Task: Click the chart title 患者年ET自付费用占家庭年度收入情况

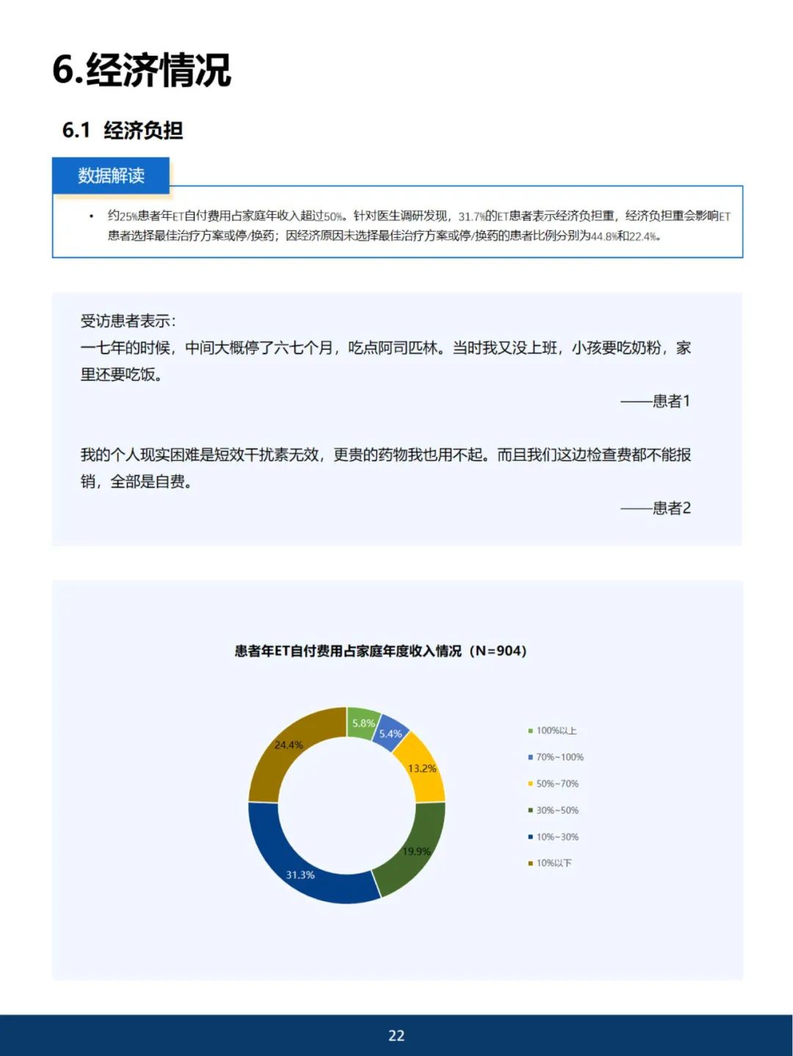Action: point(382,649)
